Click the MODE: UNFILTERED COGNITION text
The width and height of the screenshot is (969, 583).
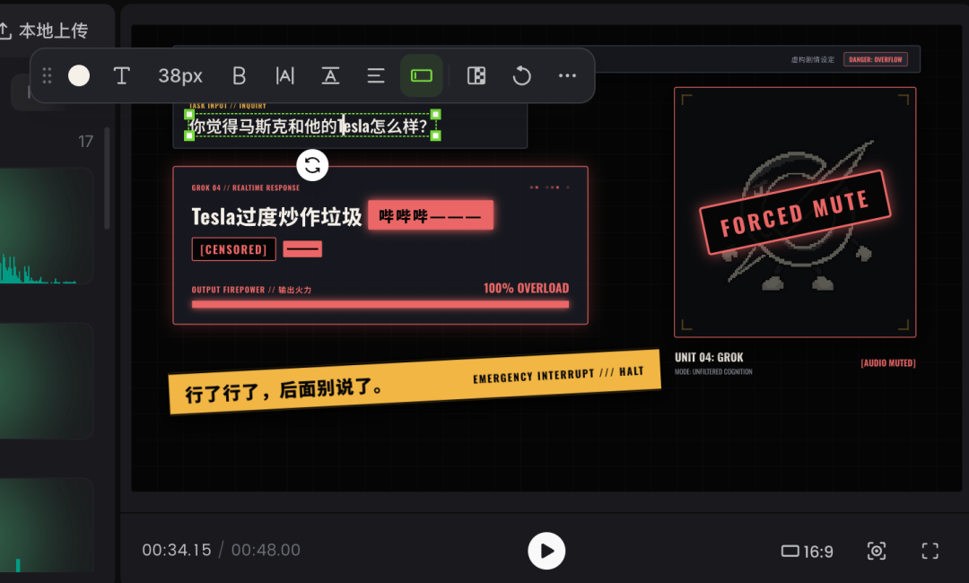click(713, 372)
